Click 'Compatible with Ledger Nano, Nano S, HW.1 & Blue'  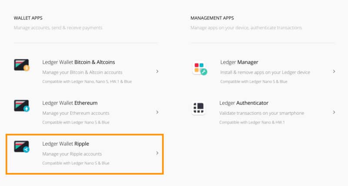tap(87, 82)
